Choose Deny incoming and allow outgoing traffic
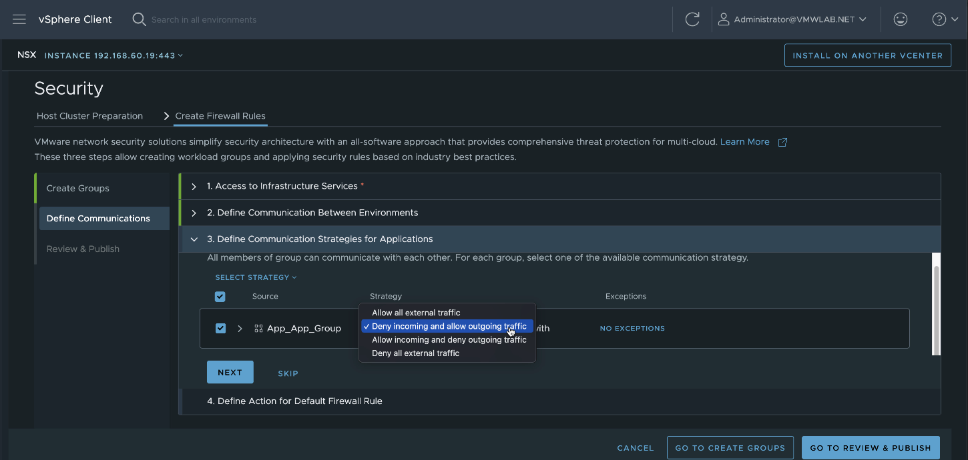 coord(447,326)
